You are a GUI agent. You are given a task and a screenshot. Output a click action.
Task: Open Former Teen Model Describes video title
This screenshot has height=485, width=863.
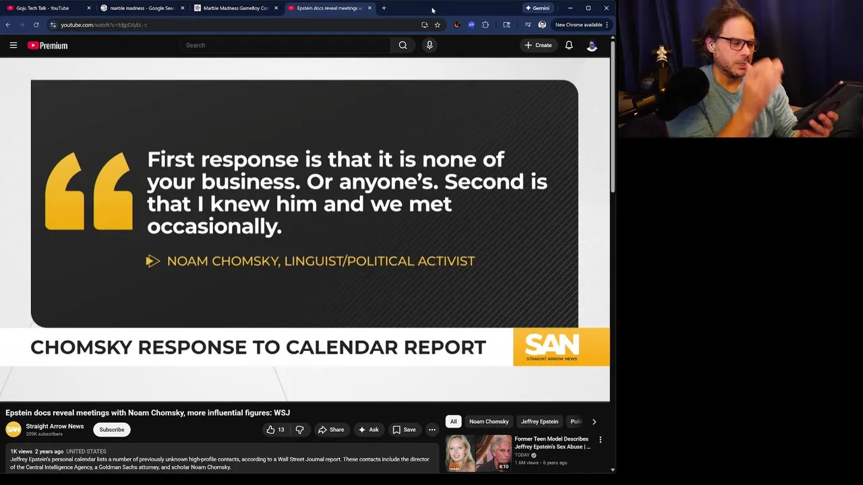pyautogui.click(x=552, y=443)
